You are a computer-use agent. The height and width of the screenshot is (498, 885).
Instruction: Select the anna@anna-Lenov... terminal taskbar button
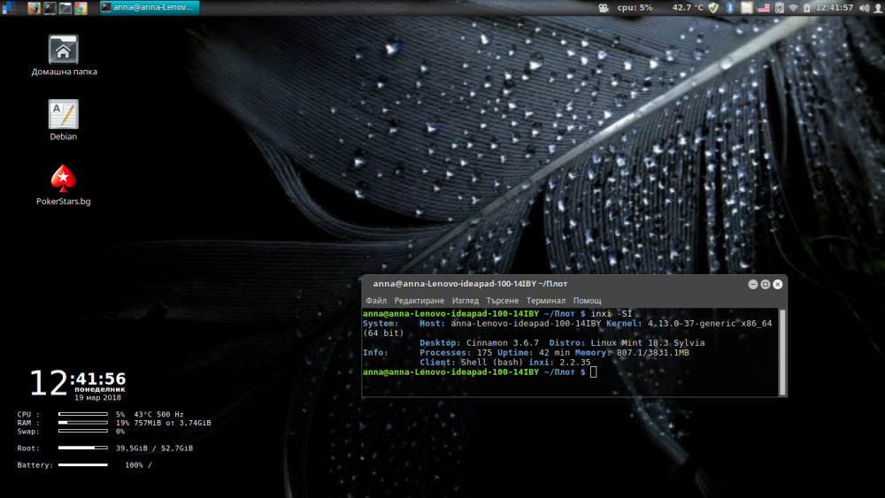(150, 7)
